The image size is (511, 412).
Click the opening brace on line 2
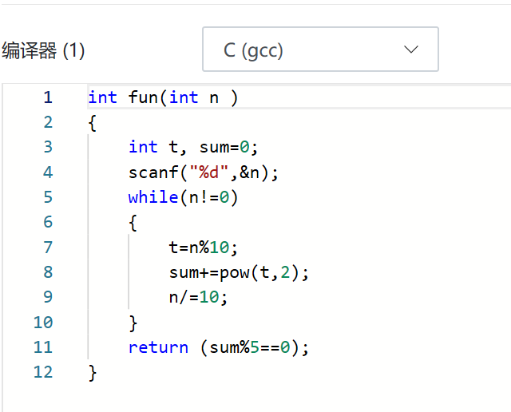point(93,123)
